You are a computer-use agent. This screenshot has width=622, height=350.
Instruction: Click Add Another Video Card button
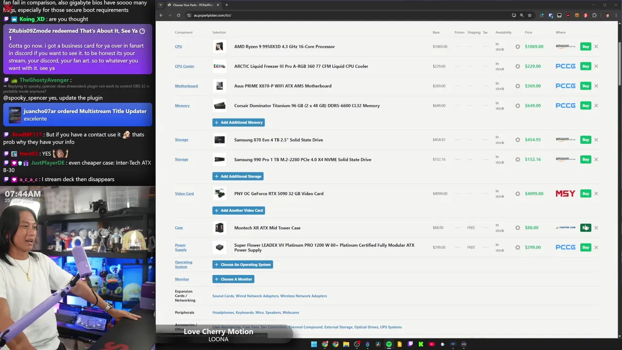[239, 210]
